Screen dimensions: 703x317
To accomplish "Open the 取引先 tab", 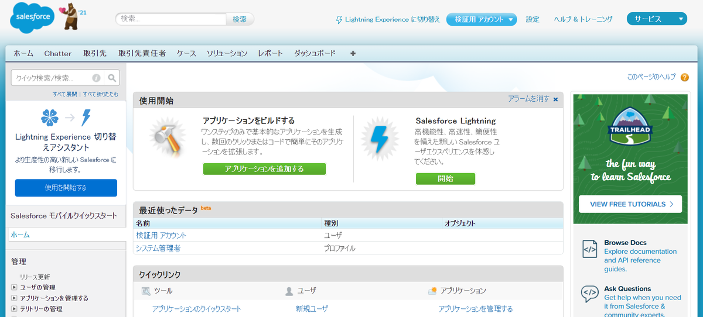I will (x=95, y=53).
